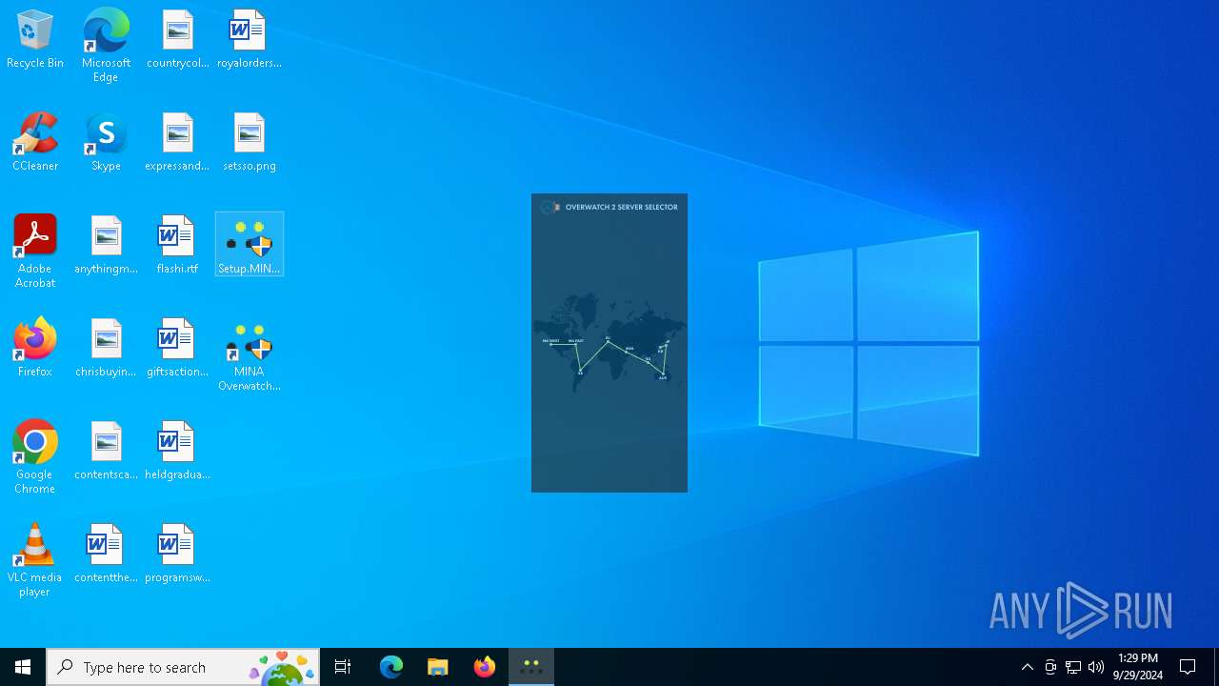
Task: Launch the Google Chrome desktop shortcut
Action: 35,457
